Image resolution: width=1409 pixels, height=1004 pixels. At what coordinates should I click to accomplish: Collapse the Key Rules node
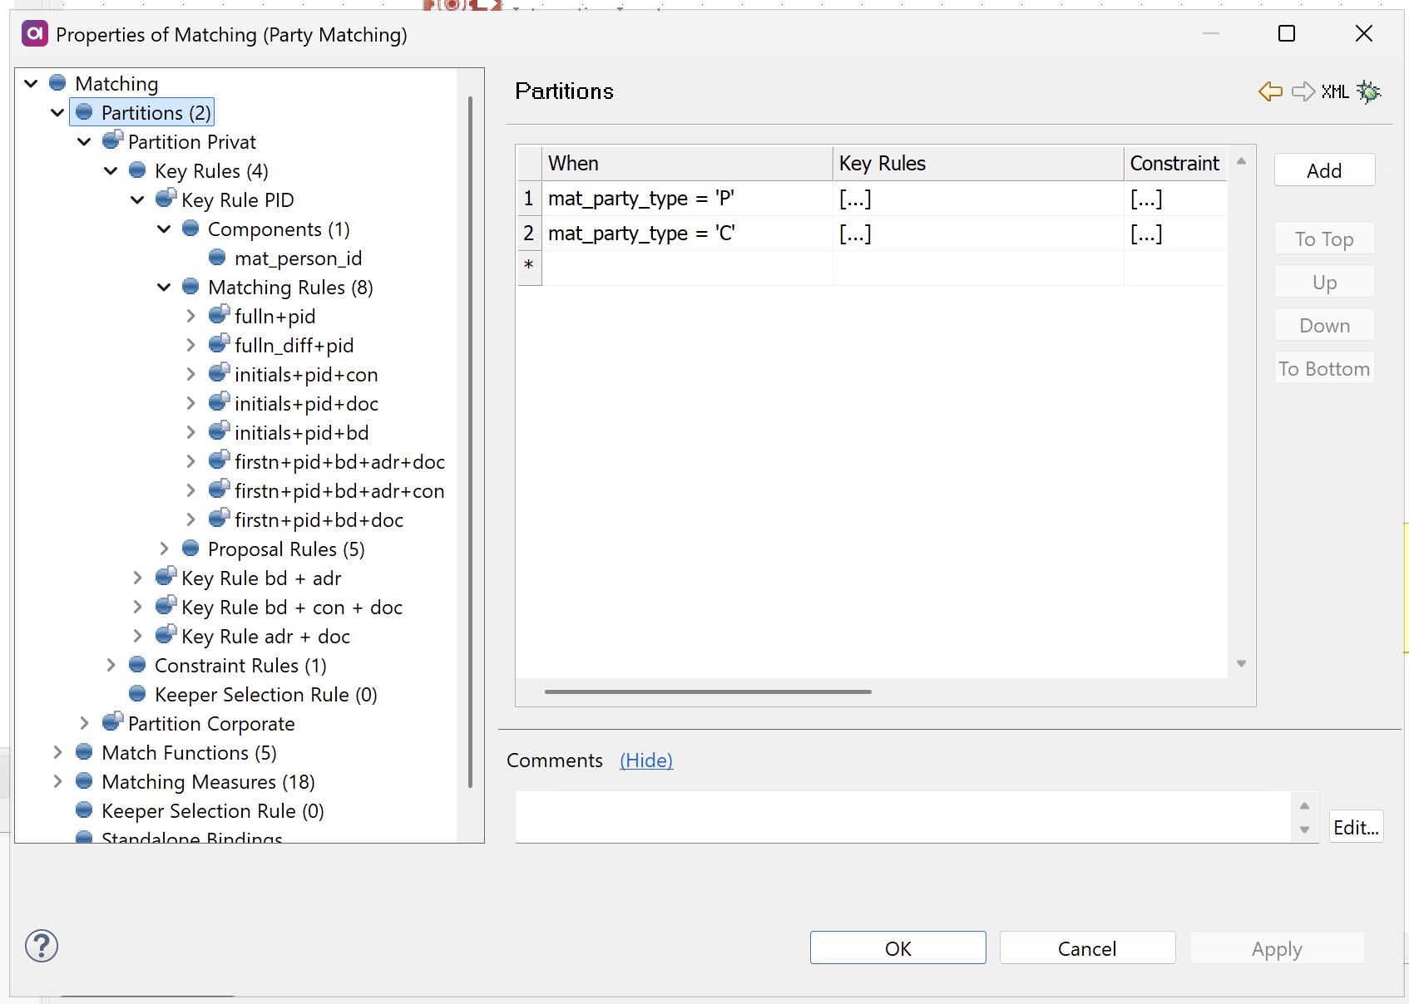(111, 170)
